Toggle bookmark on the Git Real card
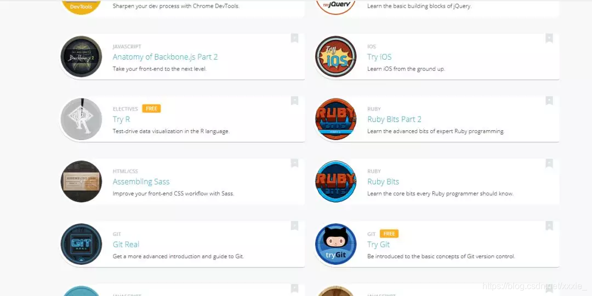 (x=294, y=225)
